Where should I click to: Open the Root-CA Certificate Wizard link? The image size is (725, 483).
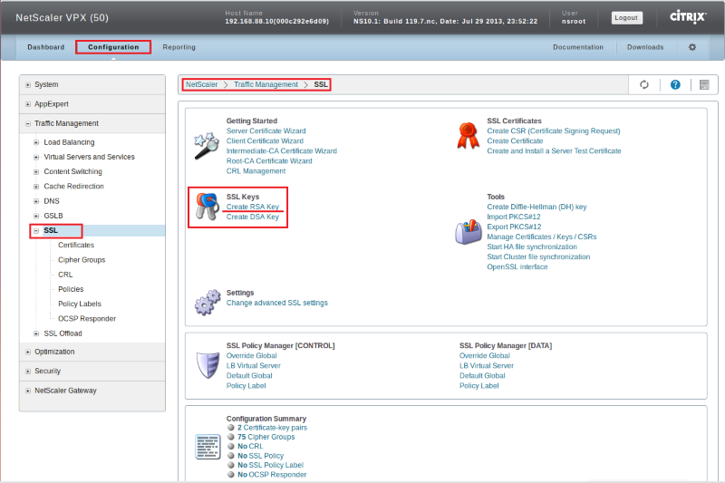[x=269, y=160]
